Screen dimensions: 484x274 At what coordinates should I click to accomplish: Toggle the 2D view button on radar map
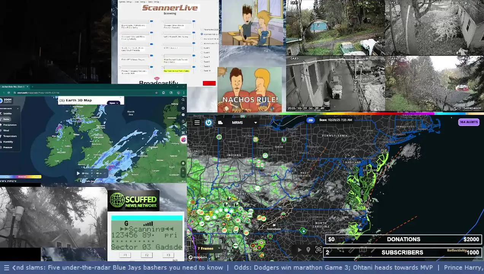point(310,120)
